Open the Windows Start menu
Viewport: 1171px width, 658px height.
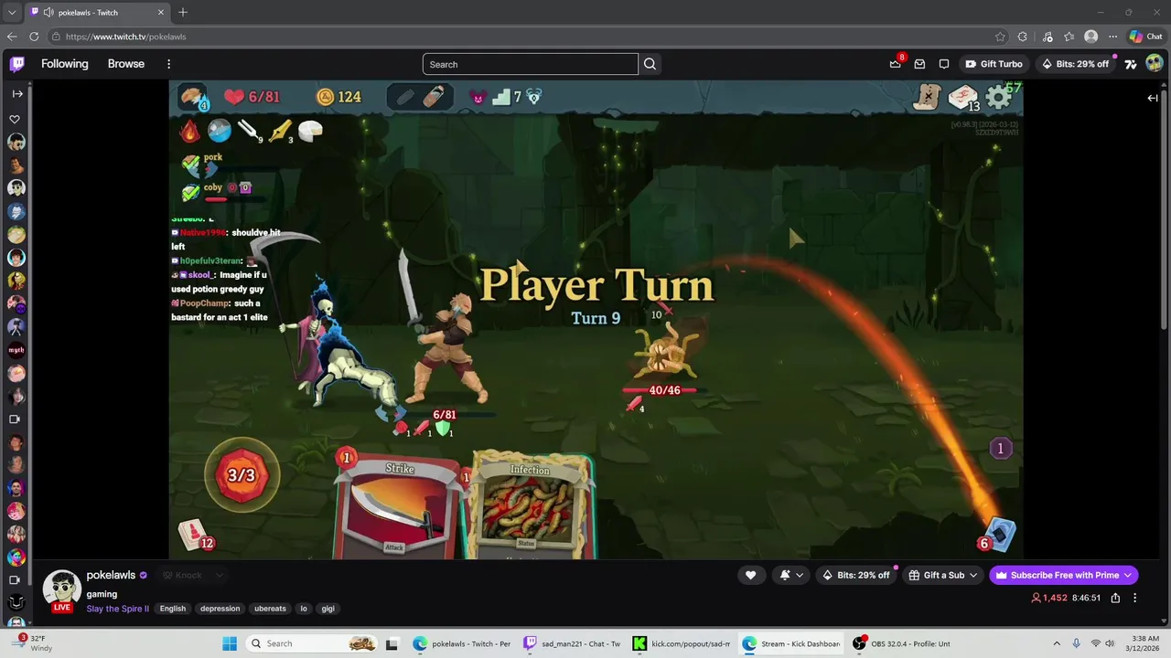tap(230, 643)
